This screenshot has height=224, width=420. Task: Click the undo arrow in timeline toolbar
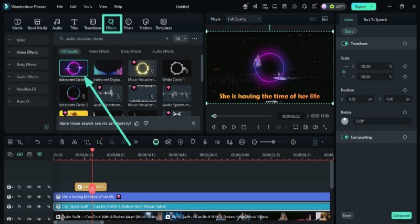(x=37, y=142)
